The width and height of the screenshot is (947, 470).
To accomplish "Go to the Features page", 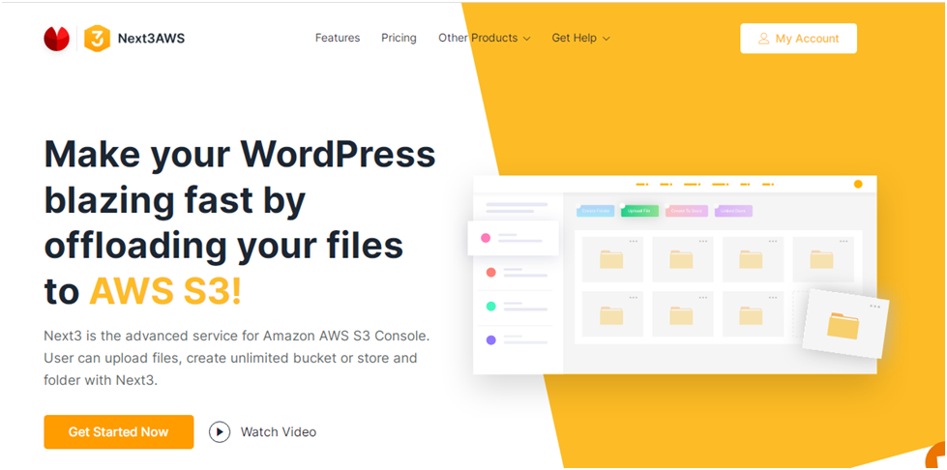I will pos(338,38).
